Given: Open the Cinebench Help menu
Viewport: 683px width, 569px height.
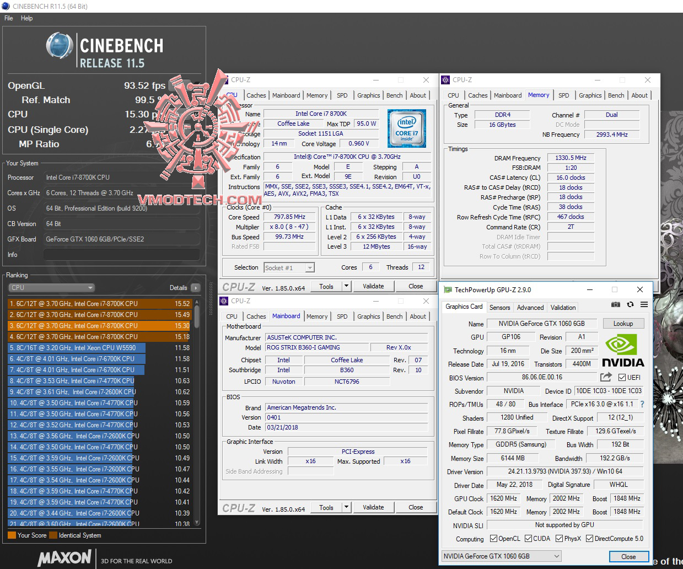Looking at the screenshot, I should [x=27, y=18].
